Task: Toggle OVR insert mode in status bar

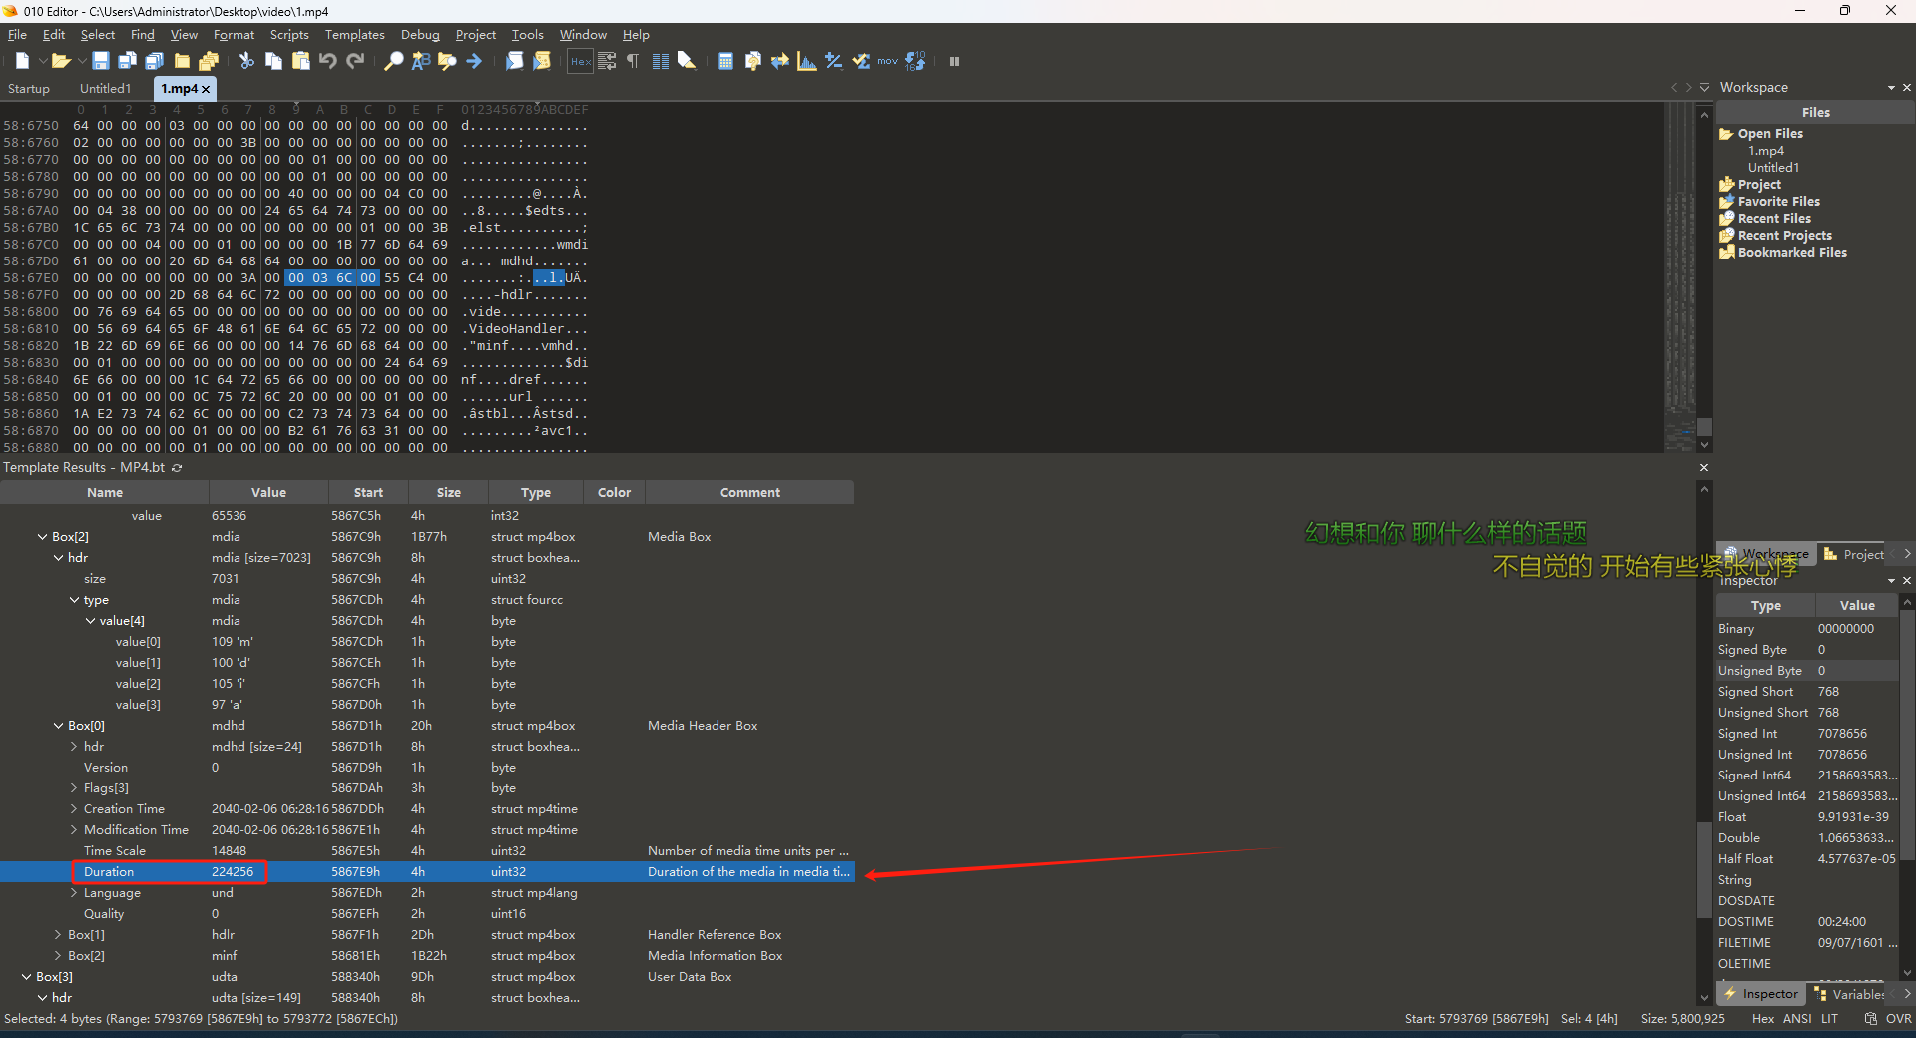Action: (1899, 1019)
